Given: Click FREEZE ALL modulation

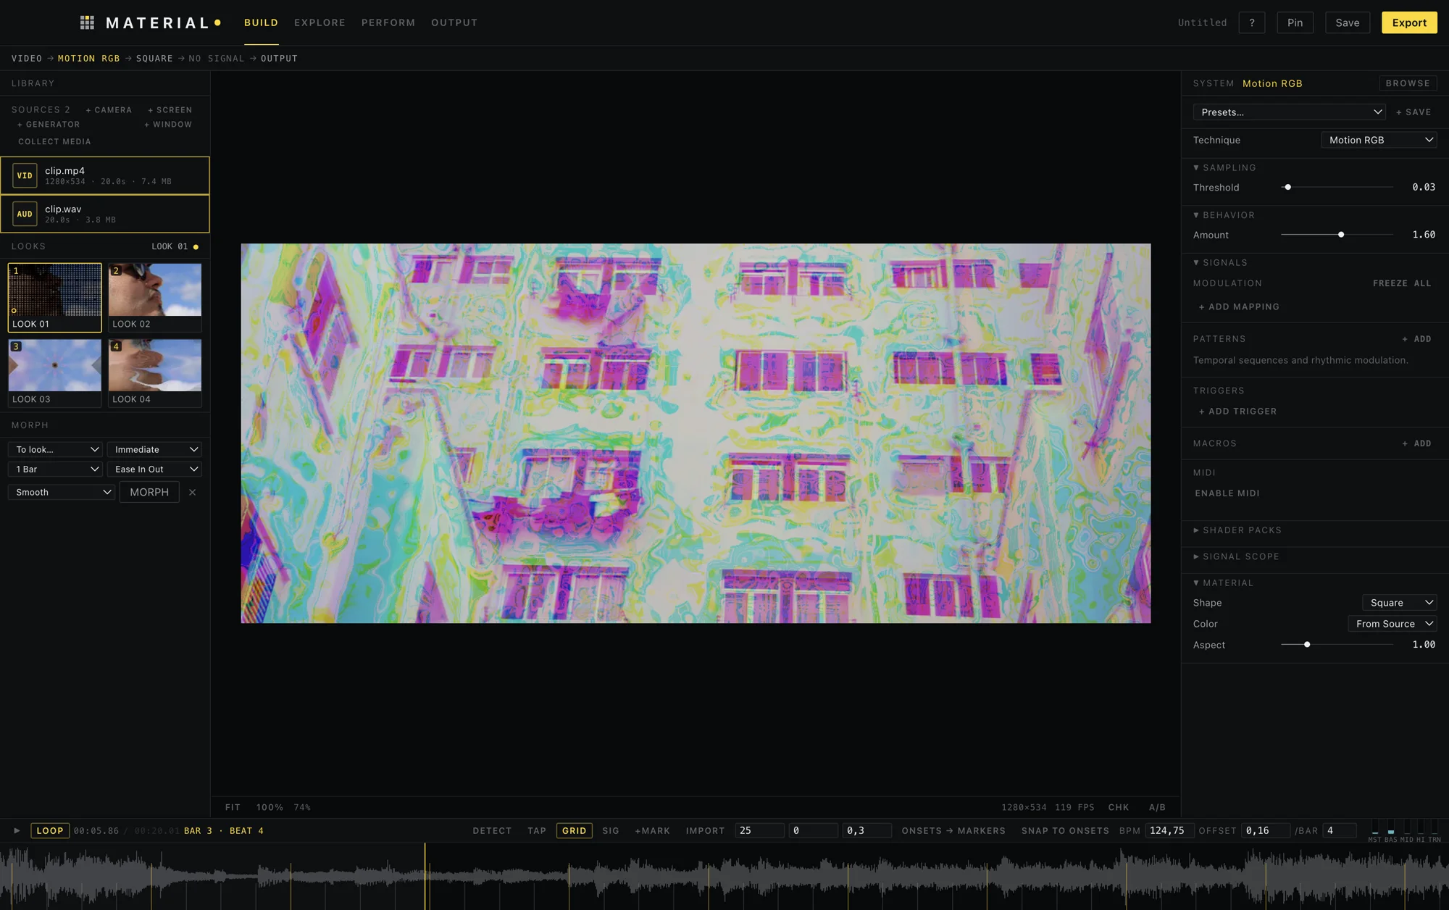Looking at the screenshot, I should [1401, 283].
